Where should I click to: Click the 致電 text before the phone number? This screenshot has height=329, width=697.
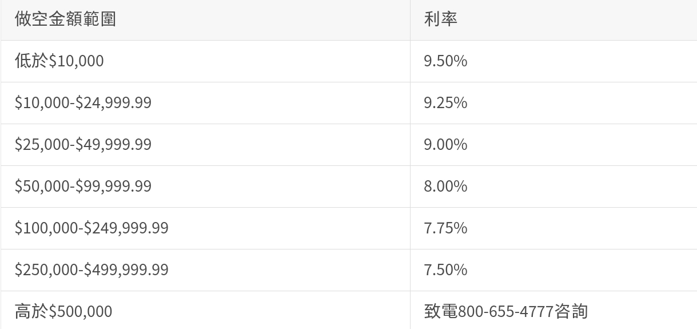(440, 311)
